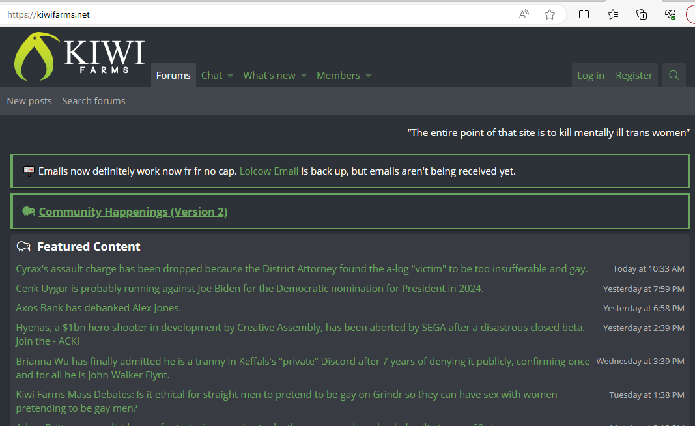Go to New posts
Viewport: 695px width, 426px height.
(29, 101)
